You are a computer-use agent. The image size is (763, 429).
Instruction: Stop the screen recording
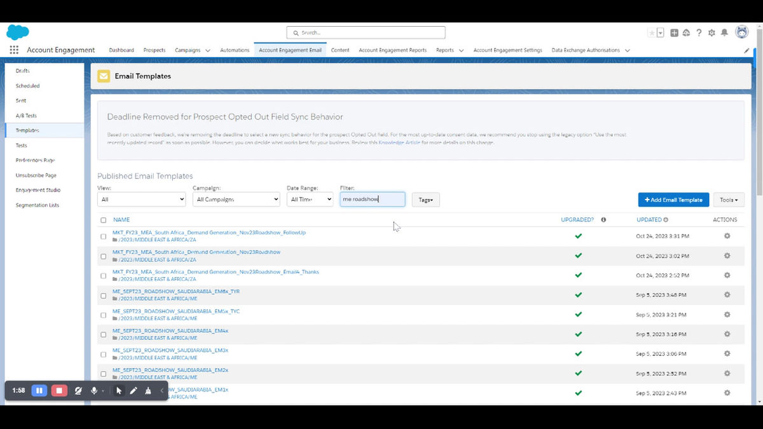tap(59, 390)
